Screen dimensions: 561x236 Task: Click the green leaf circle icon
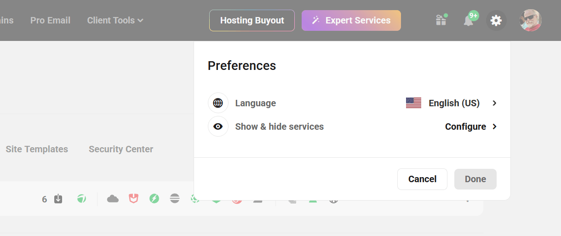[81, 199]
